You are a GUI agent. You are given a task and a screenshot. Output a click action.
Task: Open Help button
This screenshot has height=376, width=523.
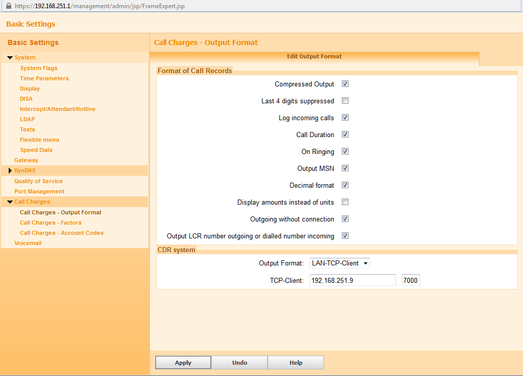295,363
